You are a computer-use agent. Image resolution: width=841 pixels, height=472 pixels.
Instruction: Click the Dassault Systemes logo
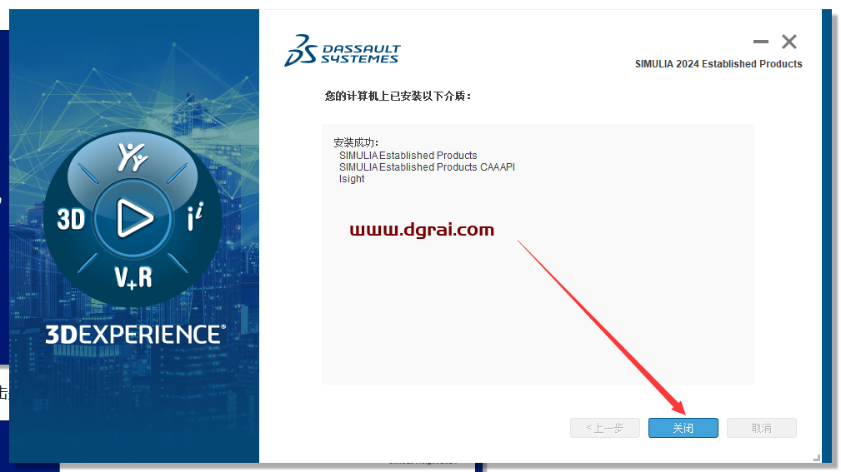pyautogui.click(x=343, y=50)
